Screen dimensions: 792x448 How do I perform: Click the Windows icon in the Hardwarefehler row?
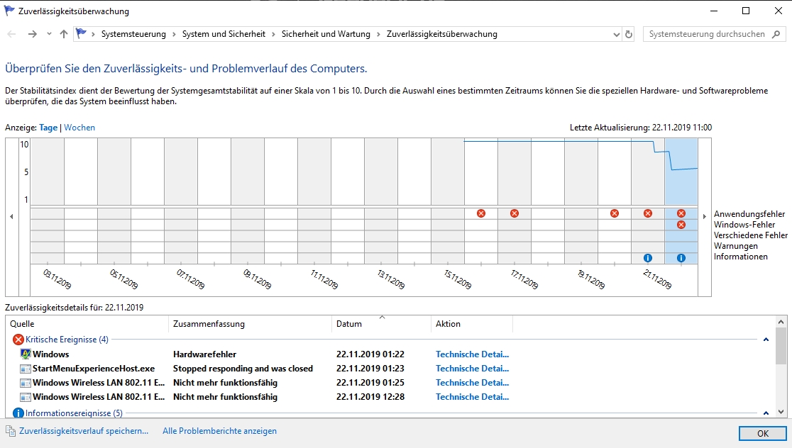pyautogui.click(x=26, y=354)
